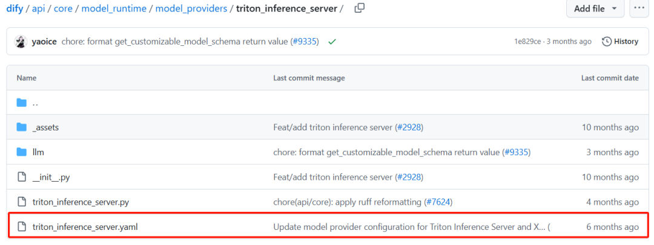This screenshot has width=654, height=245.
Task: Go to the api breadcrumb folder
Action: point(39,8)
